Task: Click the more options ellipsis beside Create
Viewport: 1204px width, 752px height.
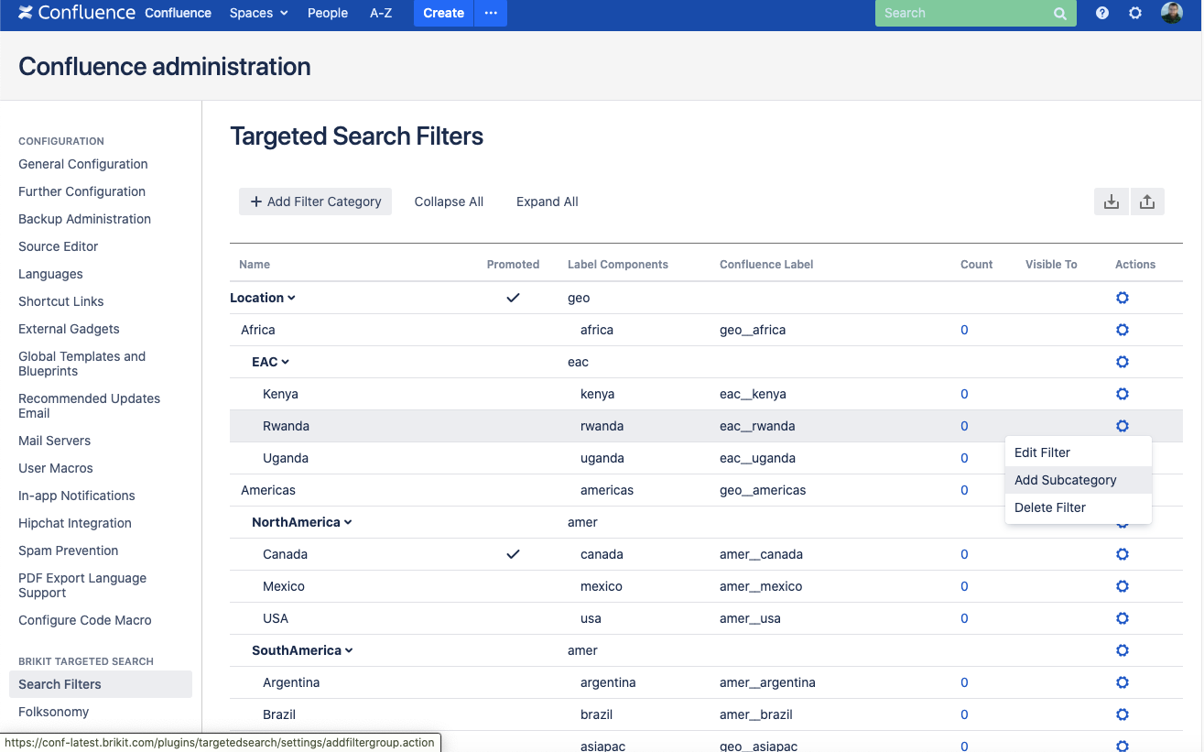Action: click(491, 13)
